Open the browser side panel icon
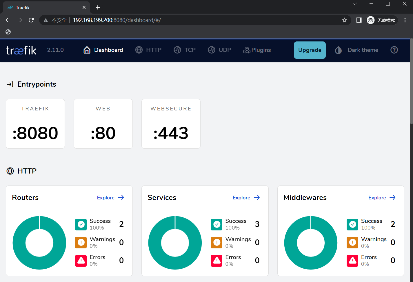The width and height of the screenshot is (413, 282). coord(359,20)
